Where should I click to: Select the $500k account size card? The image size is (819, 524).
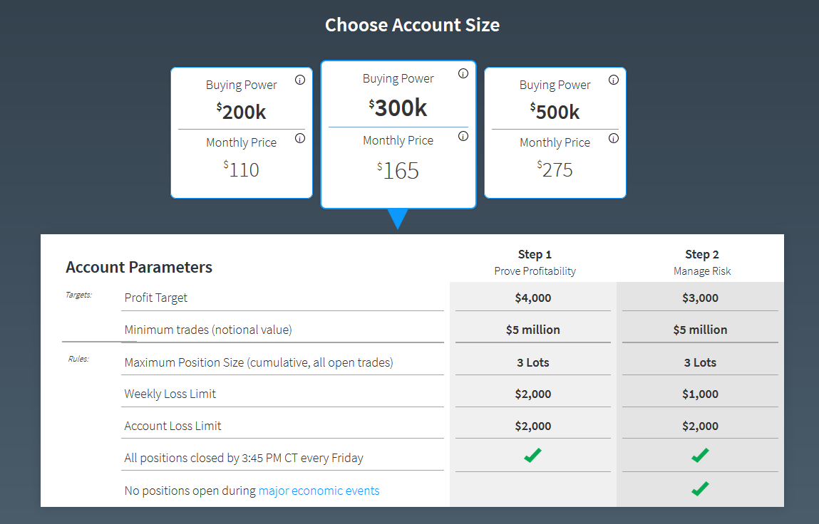pyautogui.click(x=555, y=132)
